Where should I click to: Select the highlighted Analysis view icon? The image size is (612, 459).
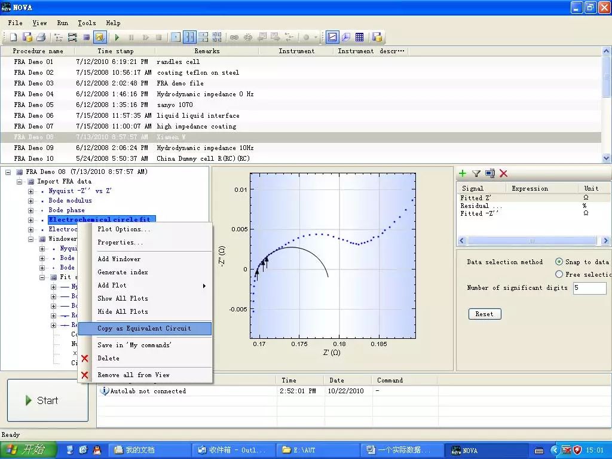[x=100, y=38]
